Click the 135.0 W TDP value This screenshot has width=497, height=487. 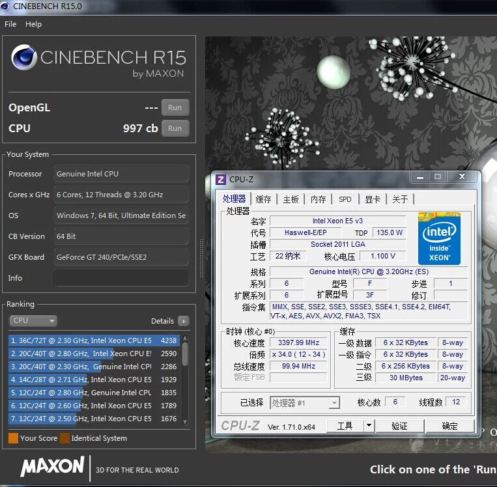coord(390,232)
